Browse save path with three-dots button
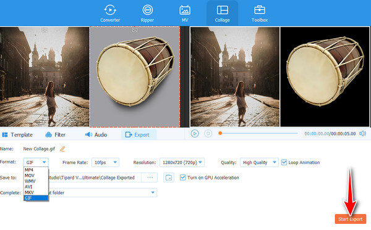The height and width of the screenshot is (230, 371). tap(150, 178)
